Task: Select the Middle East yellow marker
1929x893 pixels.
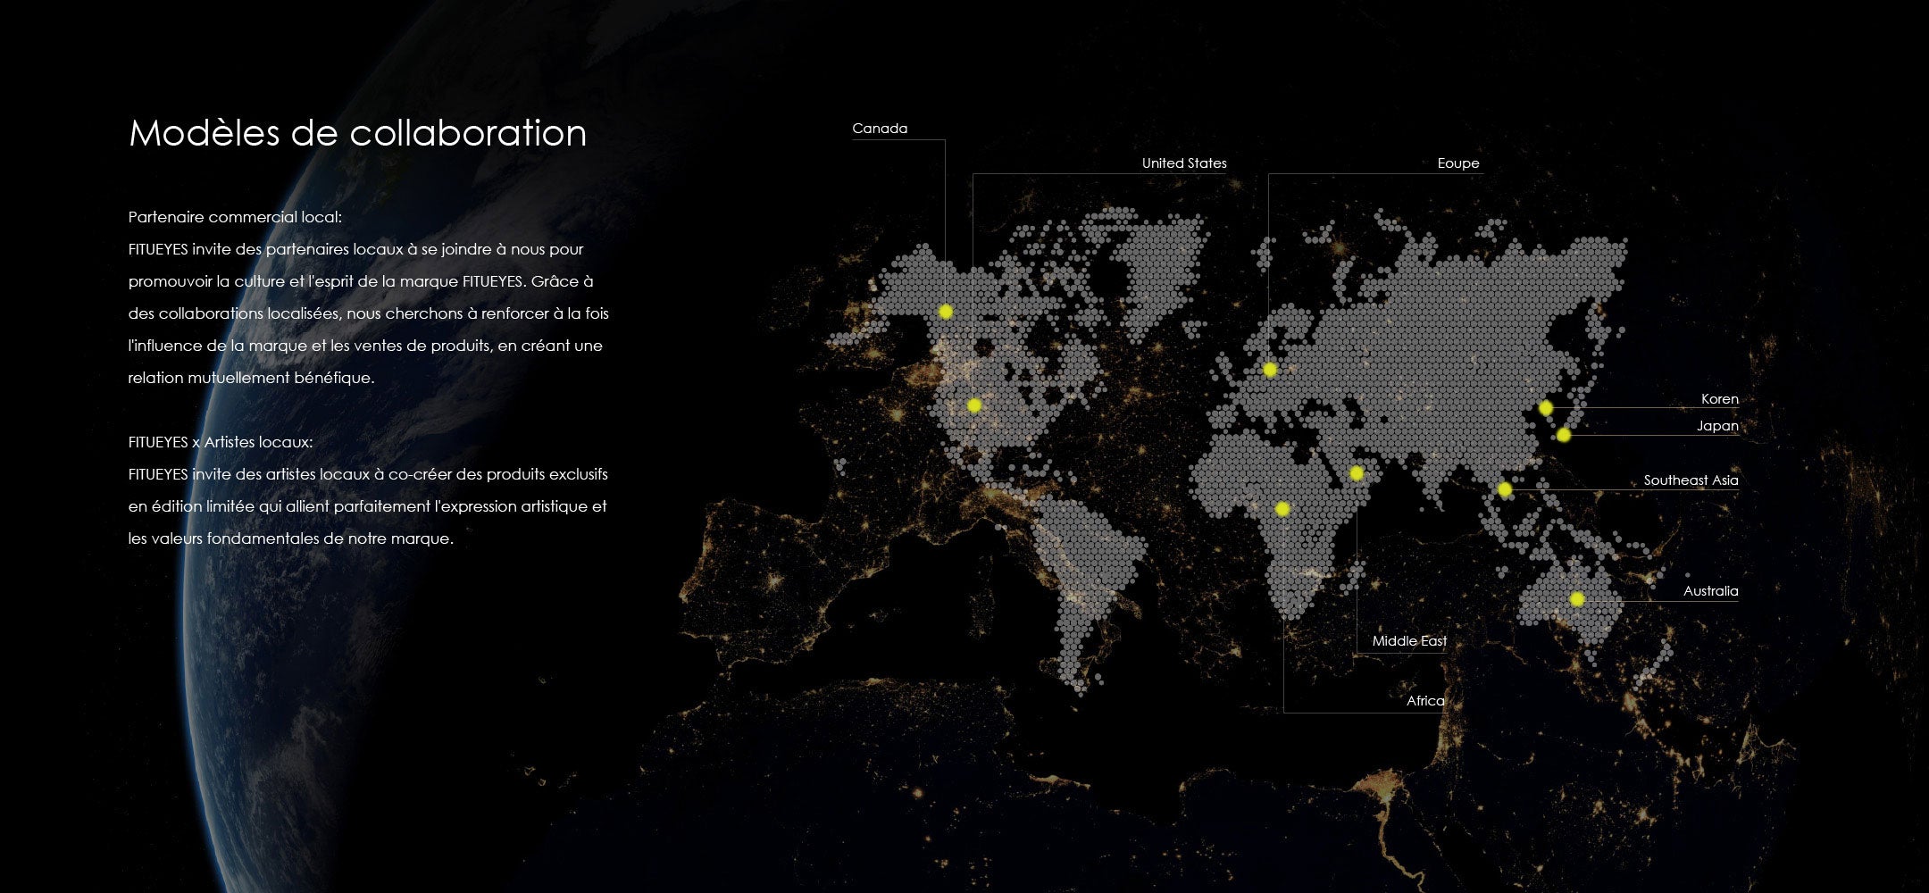Action: [x=1357, y=473]
